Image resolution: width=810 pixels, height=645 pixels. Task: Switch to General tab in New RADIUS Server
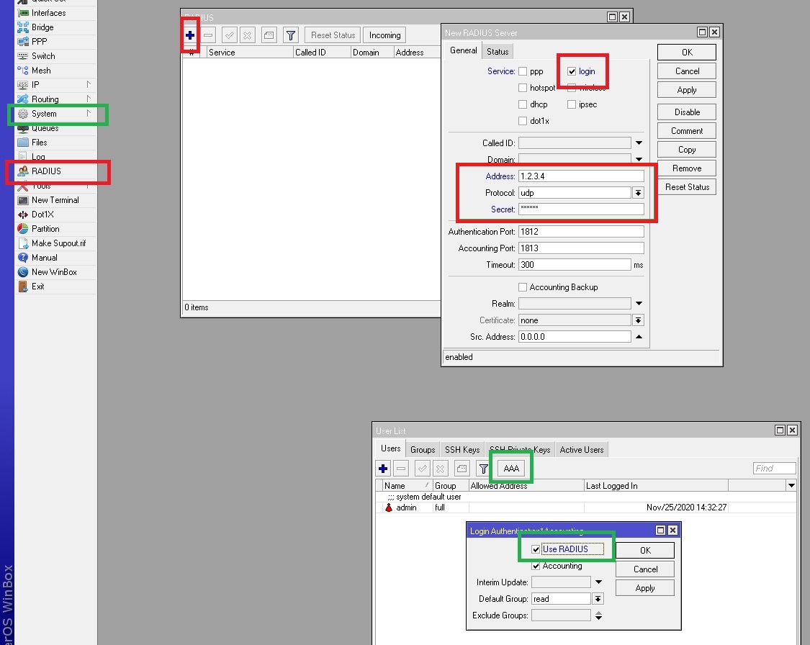(x=464, y=50)
